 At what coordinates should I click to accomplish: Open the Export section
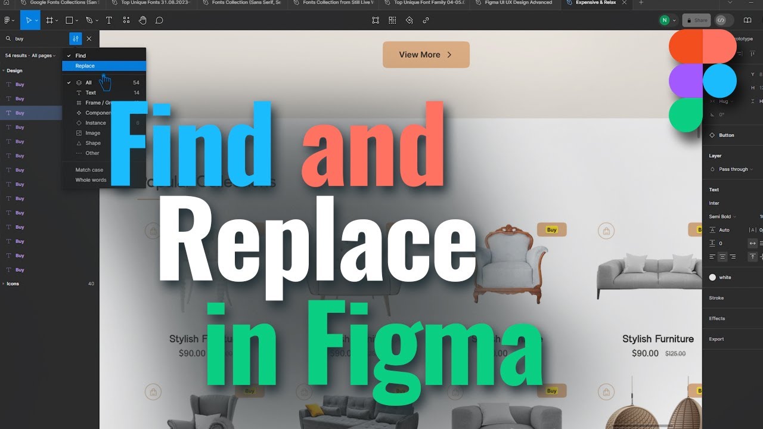click(x=717, y=339)
